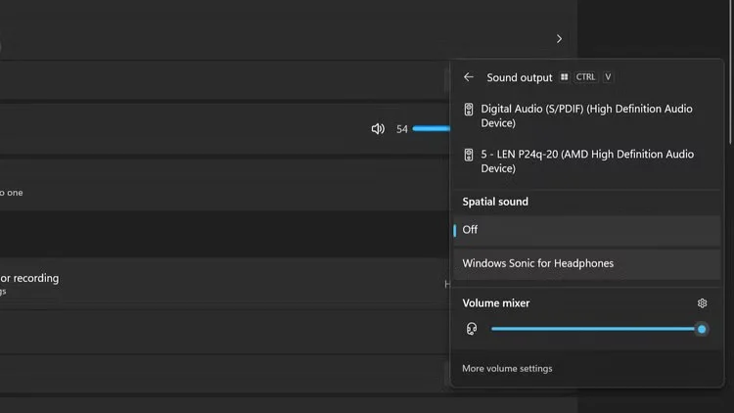Adjust the Volume mixer headset slider
Viewport: 734px width, 413px height.
tap(599, 329)
